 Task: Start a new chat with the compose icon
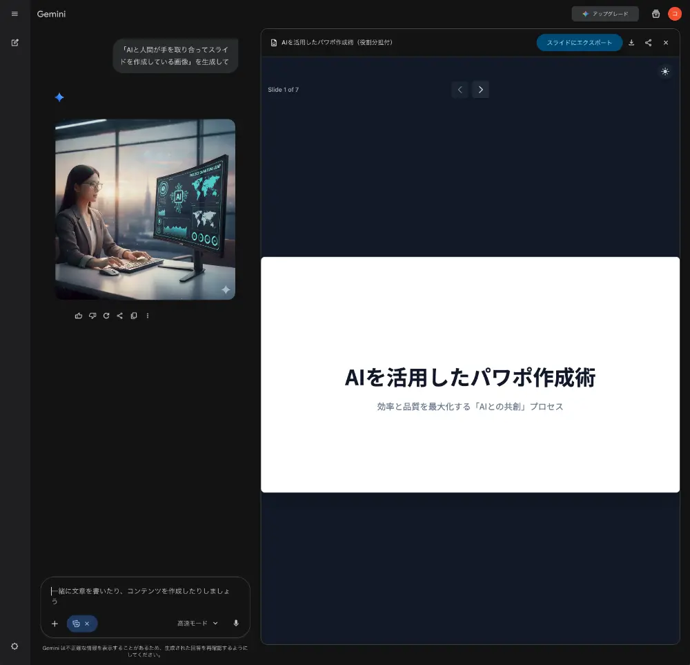point(14,43)
